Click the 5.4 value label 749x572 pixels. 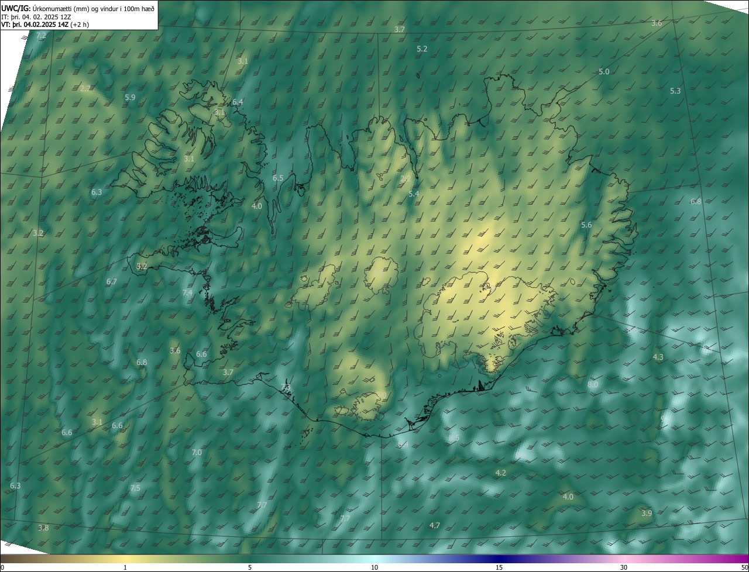[414, 194]
